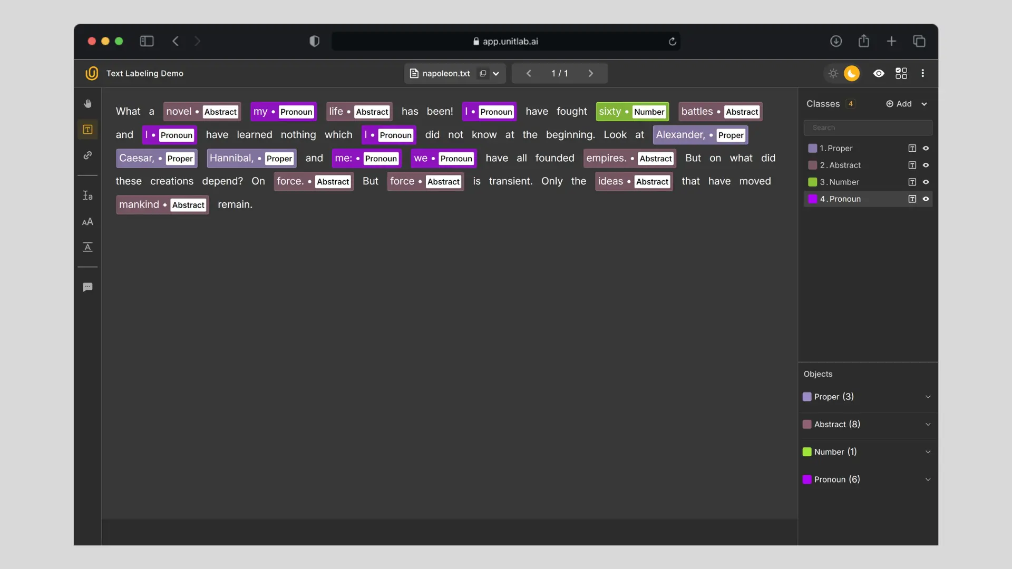Select the hand pan tool
This screenshot has height=569, width=1012.
(87, 104)
